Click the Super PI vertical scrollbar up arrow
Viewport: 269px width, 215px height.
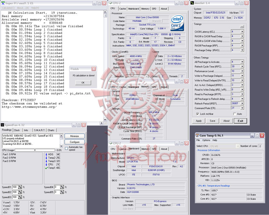click(105, 12)
